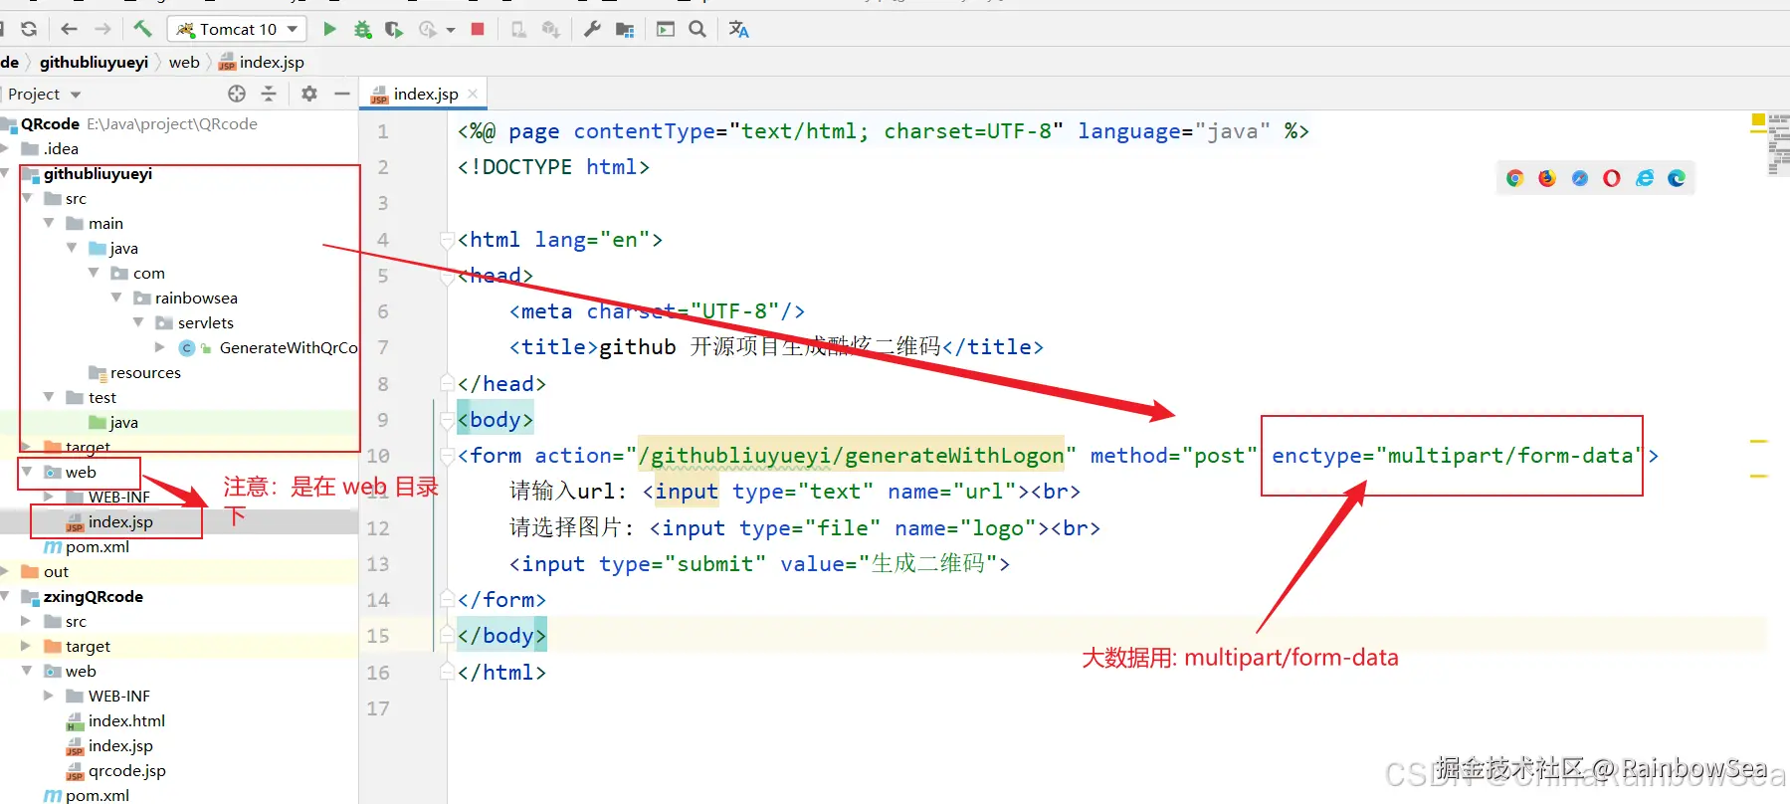
Task: Open preview in Firefox browser icon
Action: (x=1547, y=178)
